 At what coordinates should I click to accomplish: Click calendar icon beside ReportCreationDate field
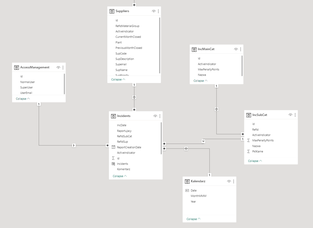[x=113, y=147]
